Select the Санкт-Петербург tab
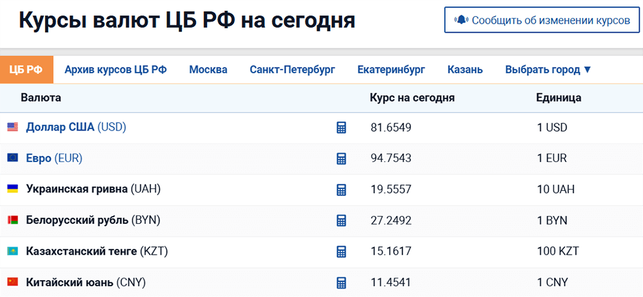The height and width of the screenshot is (297, 643). 292,70
